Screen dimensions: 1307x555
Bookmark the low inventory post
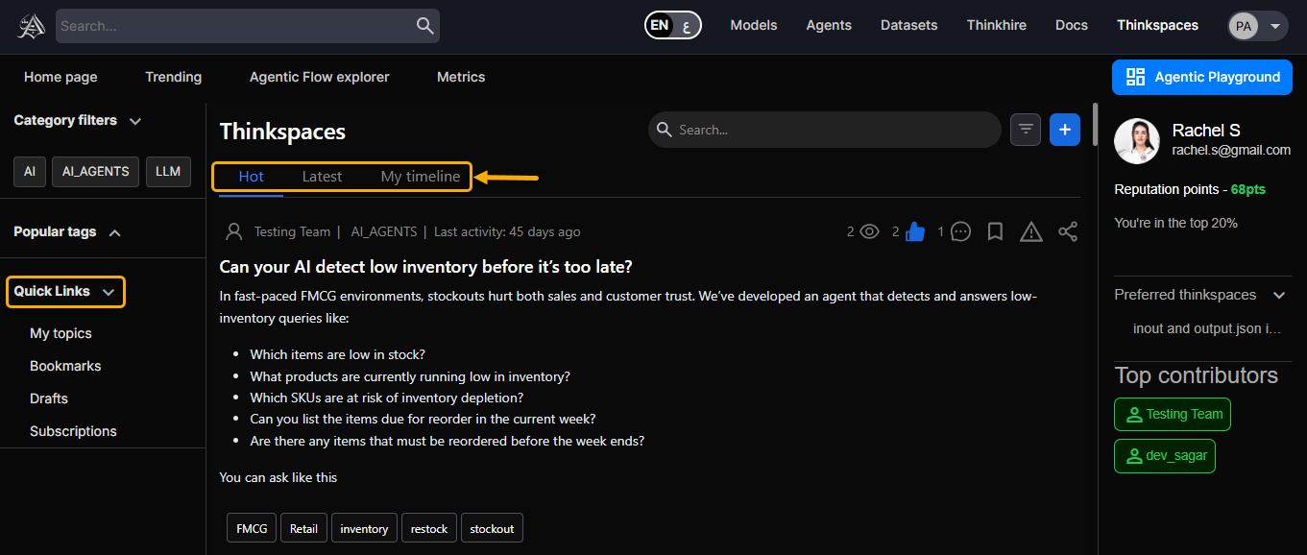(996, 231)
